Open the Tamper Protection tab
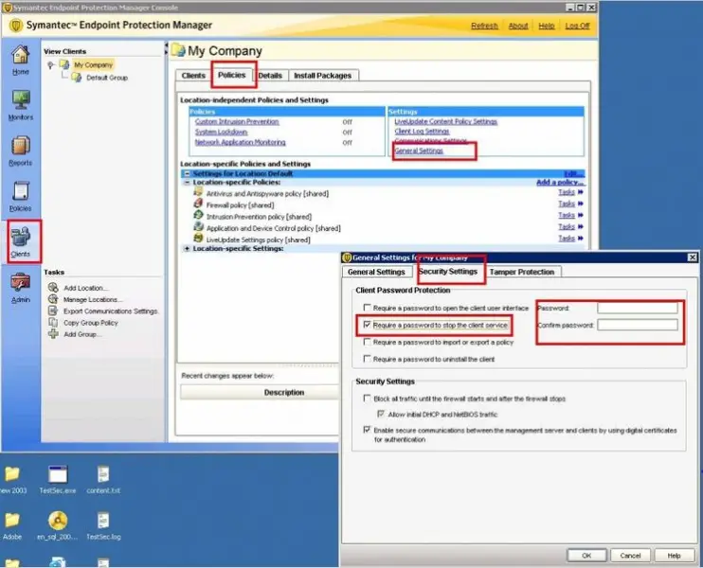This screenshot has width=703, height=568. pos(522,272)
